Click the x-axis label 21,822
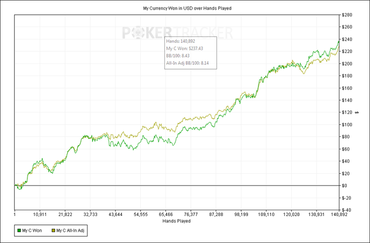 click(65, 214)
